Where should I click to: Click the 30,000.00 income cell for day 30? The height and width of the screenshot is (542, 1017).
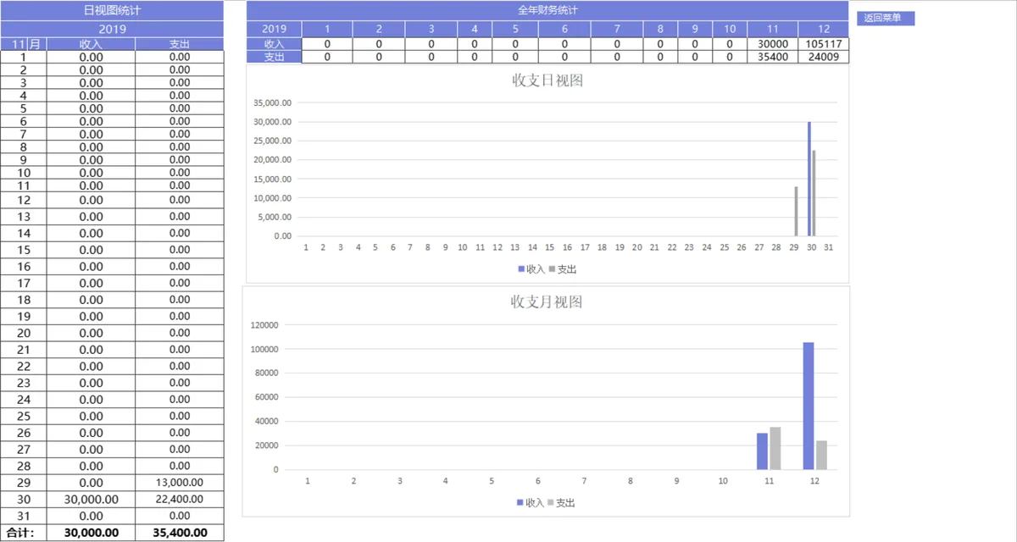tap(92, 499)
